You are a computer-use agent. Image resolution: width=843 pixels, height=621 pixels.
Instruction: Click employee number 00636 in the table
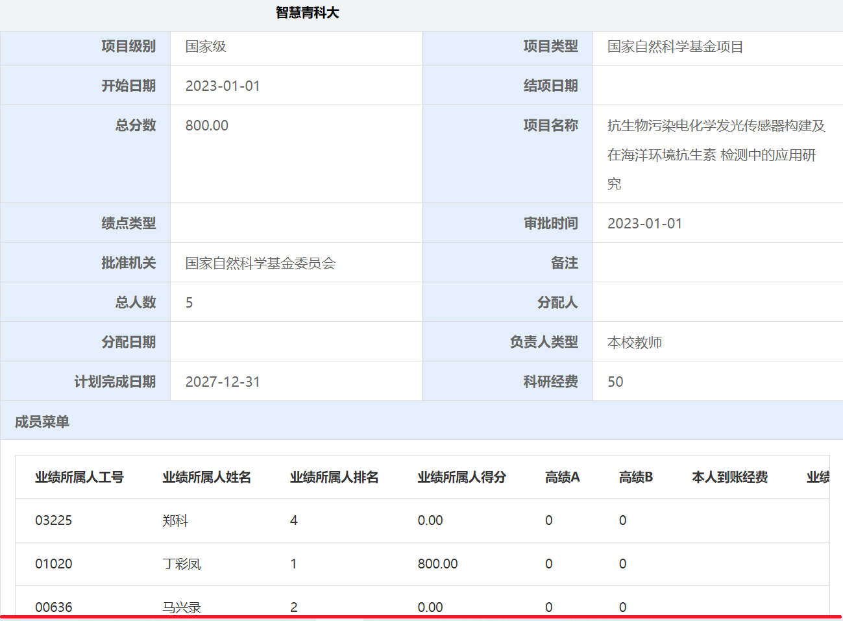tap(54, 607)
